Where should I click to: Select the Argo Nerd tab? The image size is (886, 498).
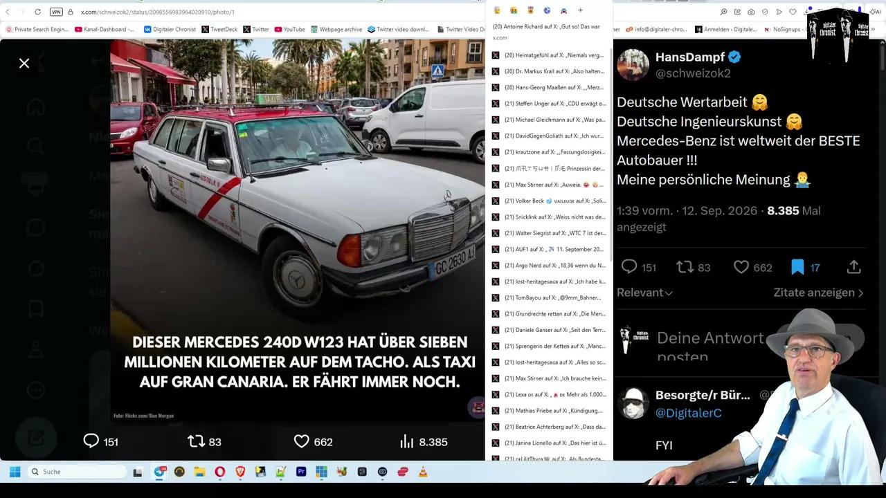pyautogui.click(x=548, y=266)
